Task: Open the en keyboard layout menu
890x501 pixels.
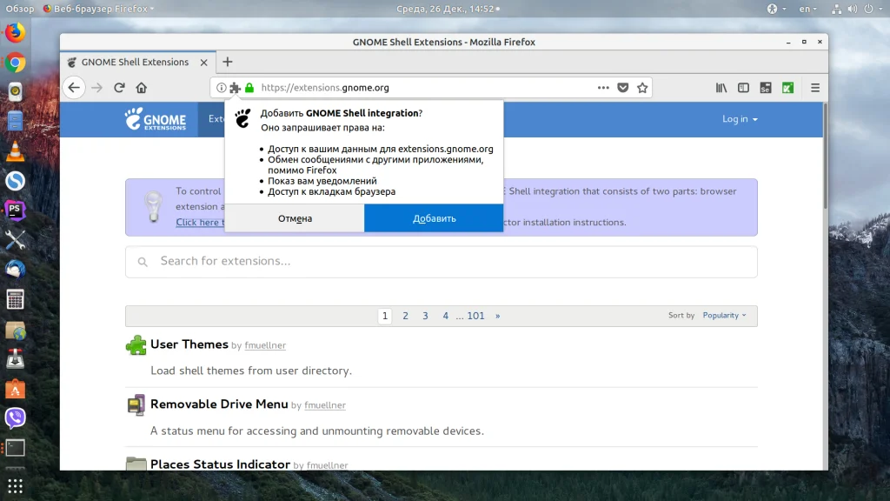Action: click(808, 9)
